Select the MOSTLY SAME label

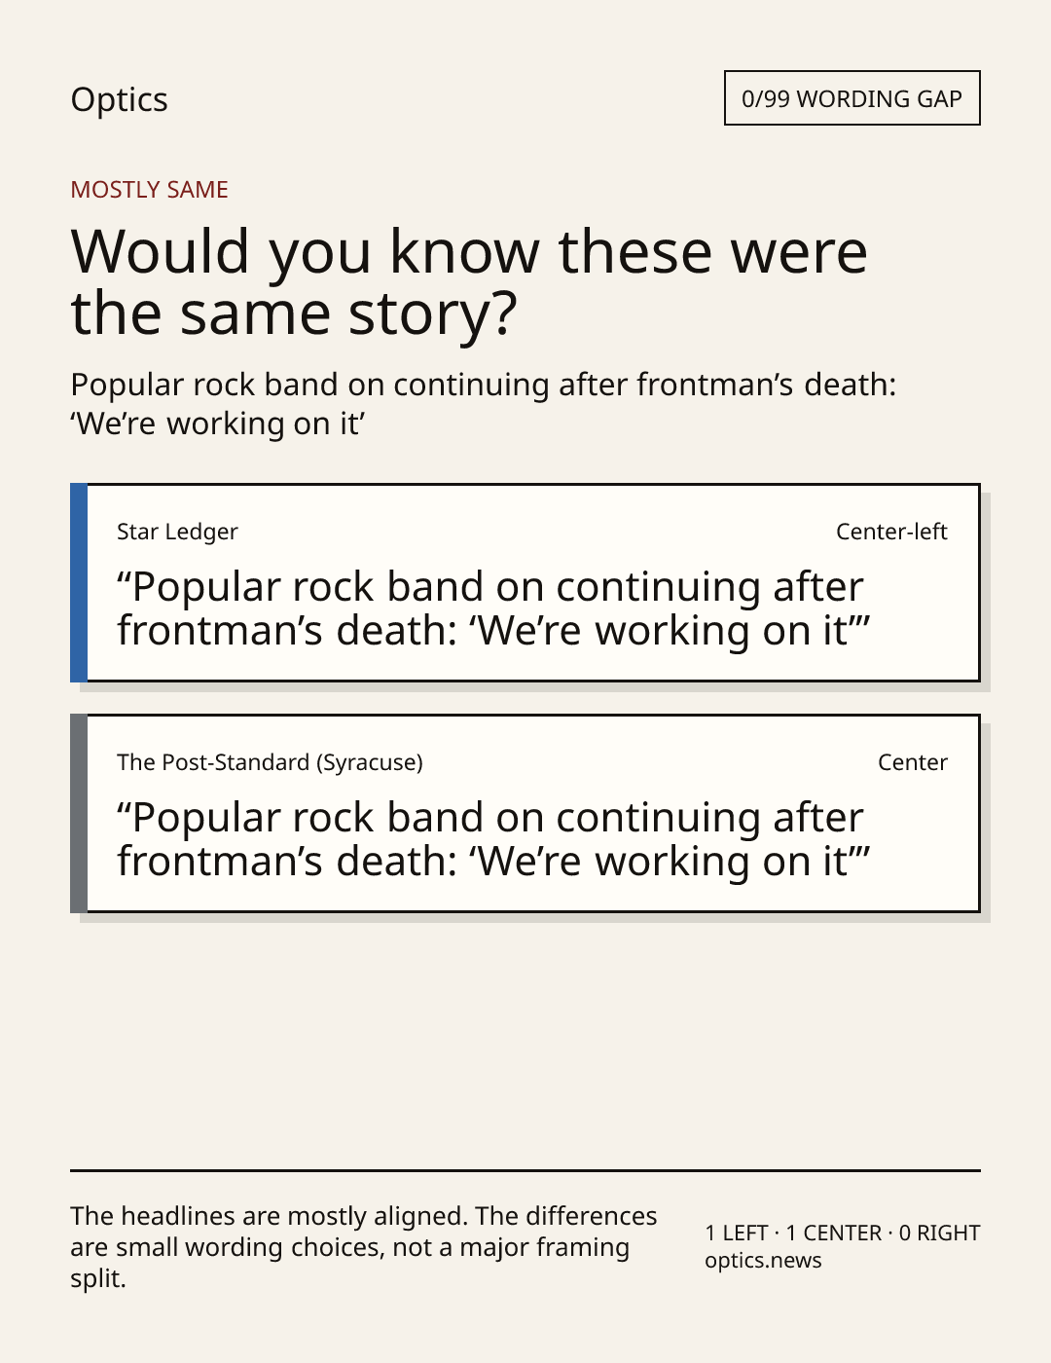[149, 190]
